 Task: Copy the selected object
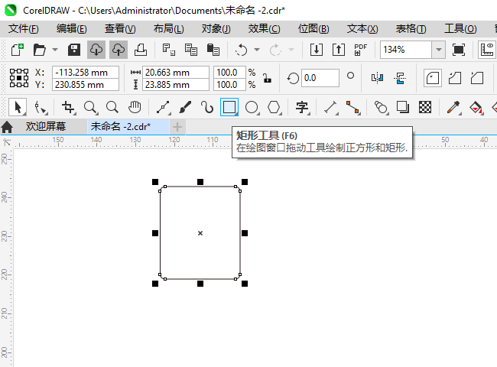click(x=191, y=50)
